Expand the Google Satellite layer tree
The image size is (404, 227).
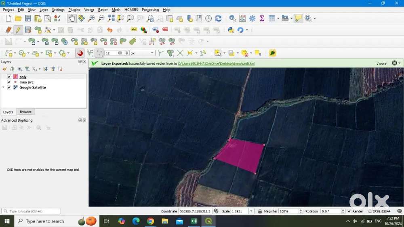point(3,87)
